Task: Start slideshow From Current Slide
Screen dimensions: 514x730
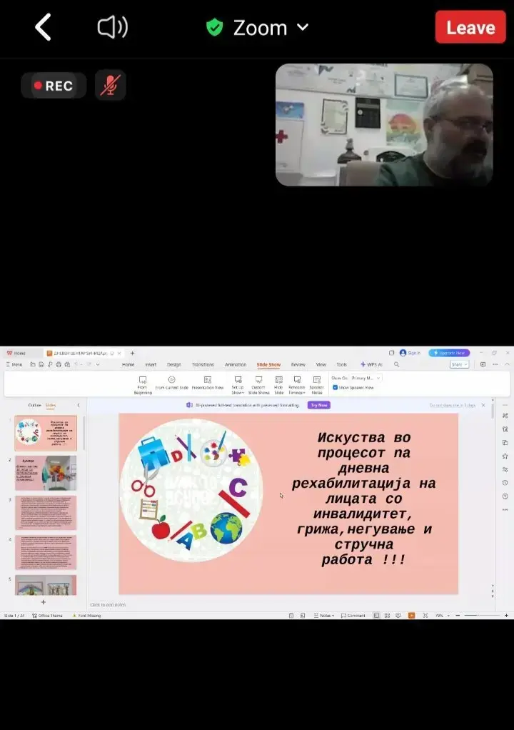Action: click(x=171, y=383)
